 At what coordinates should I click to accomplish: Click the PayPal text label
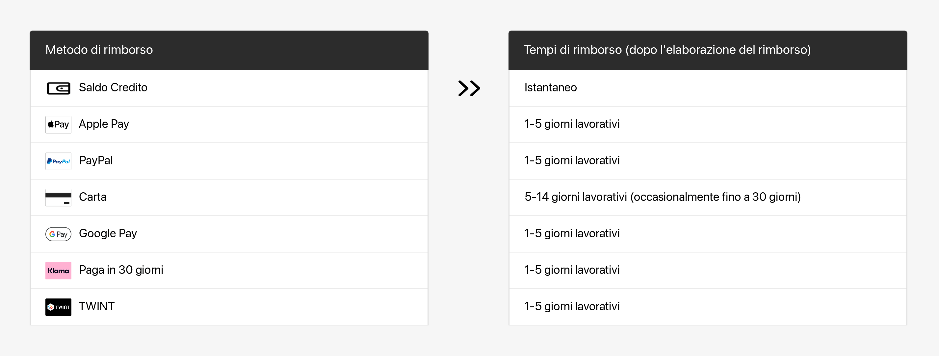[96, 160]
